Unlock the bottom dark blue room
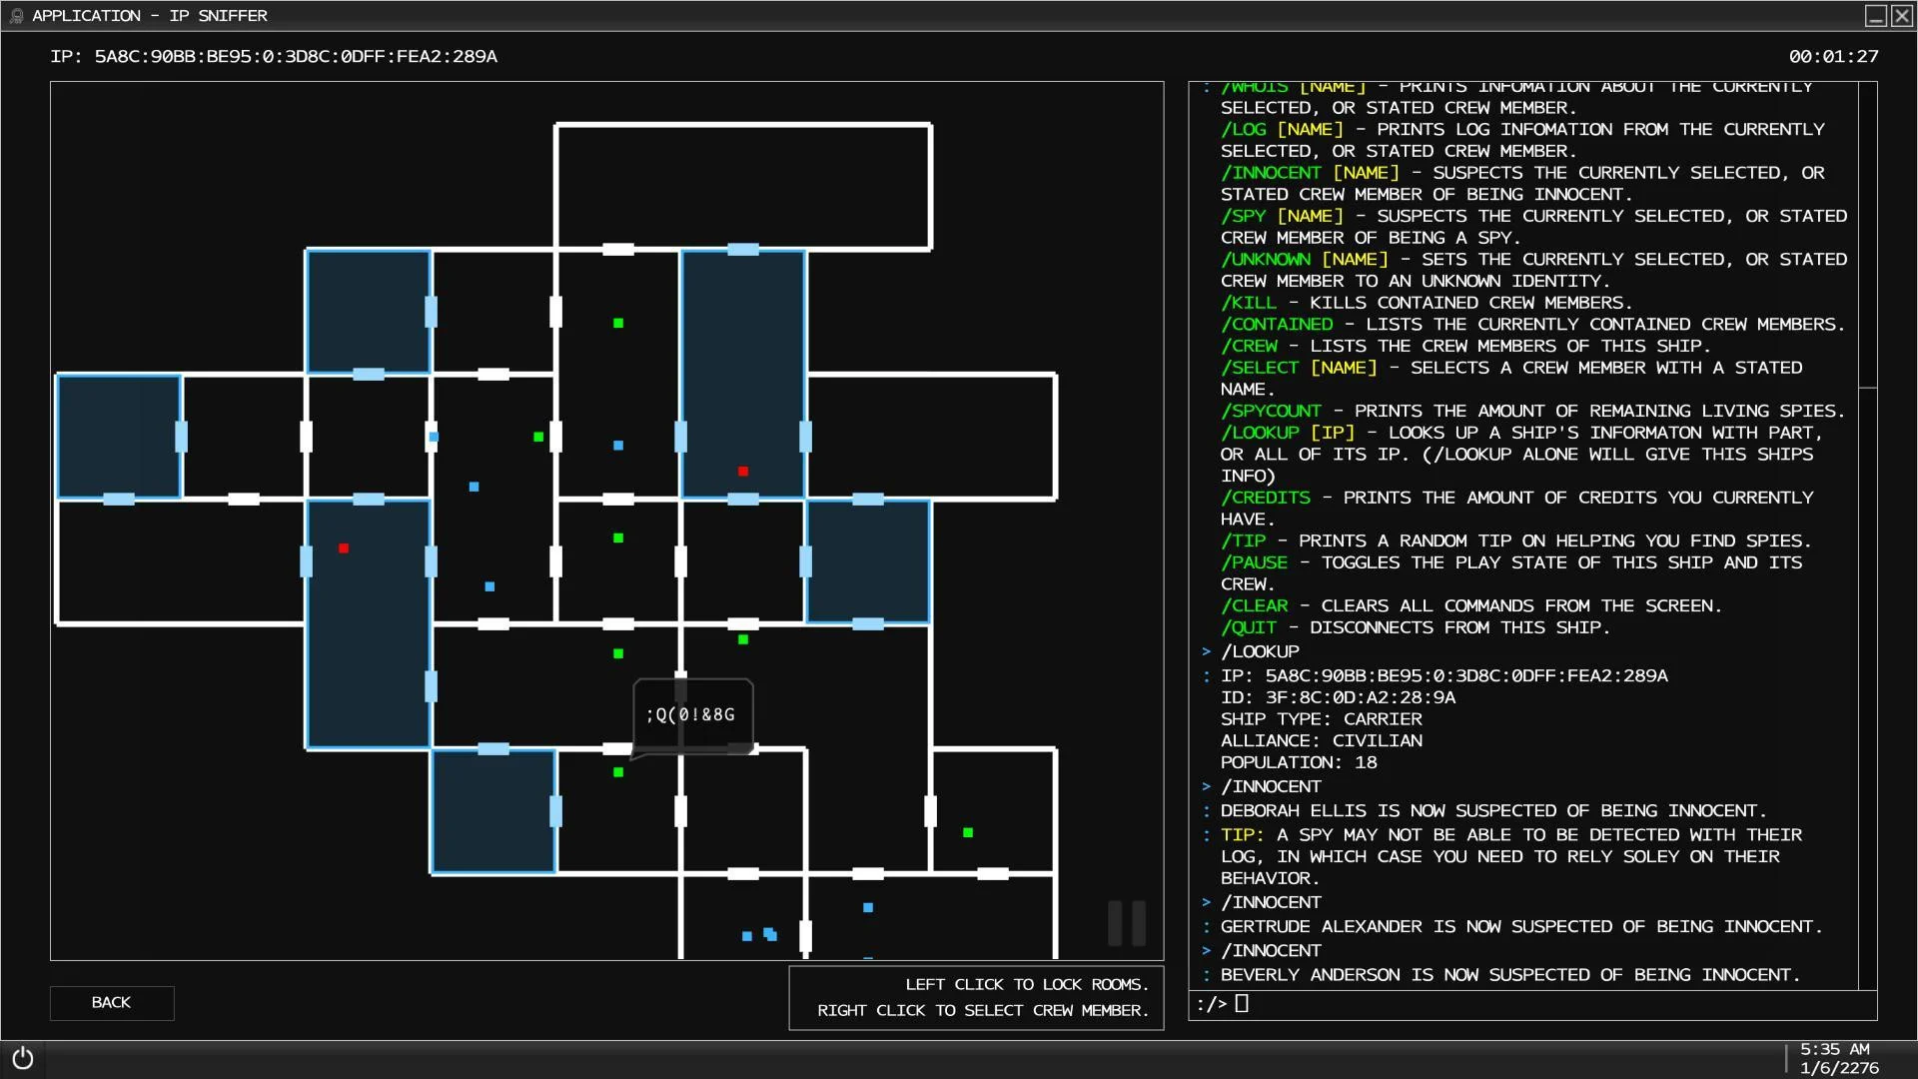1918x1079 pixels. coord(493,811)
